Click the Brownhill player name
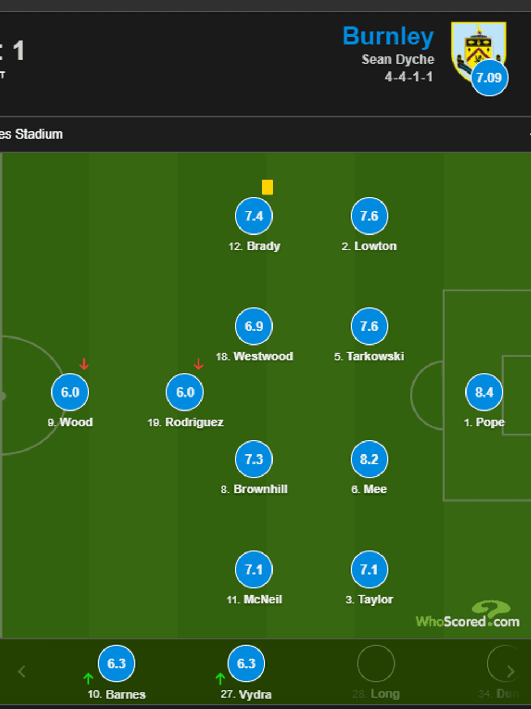The height and width of the screenshot is (709, 531). (260, 489)
